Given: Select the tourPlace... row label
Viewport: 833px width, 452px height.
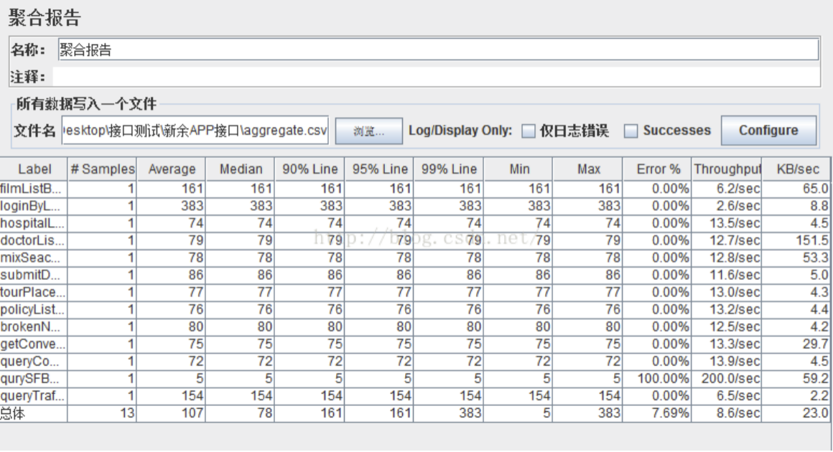Looking at the screenshot, I should [x=34, y=292].
